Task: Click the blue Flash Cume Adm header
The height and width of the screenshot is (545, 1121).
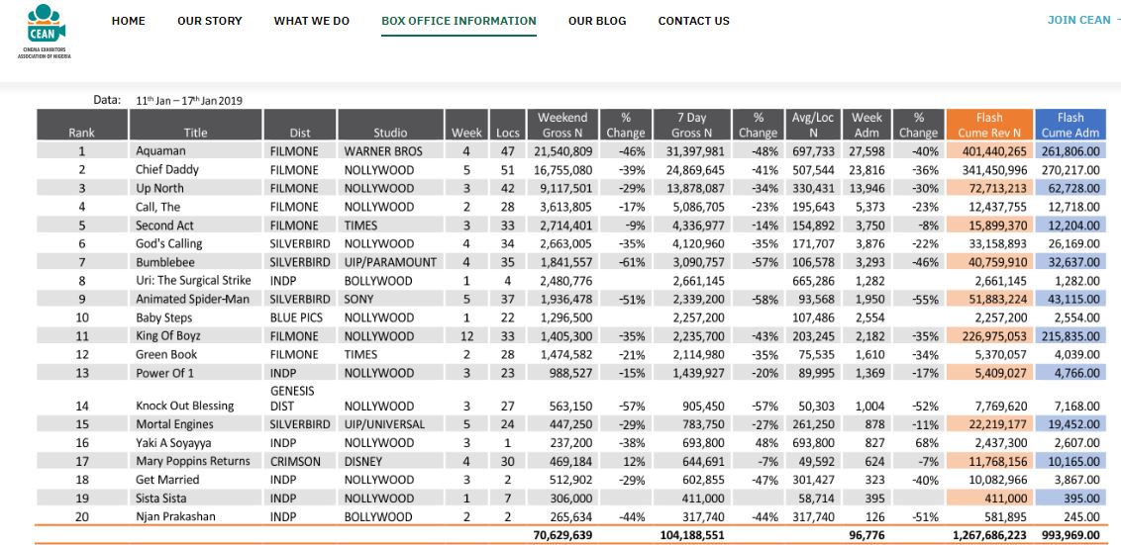Action: (1070, 125)
